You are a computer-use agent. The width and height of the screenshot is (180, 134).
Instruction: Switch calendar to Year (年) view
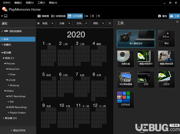(87, 16)
